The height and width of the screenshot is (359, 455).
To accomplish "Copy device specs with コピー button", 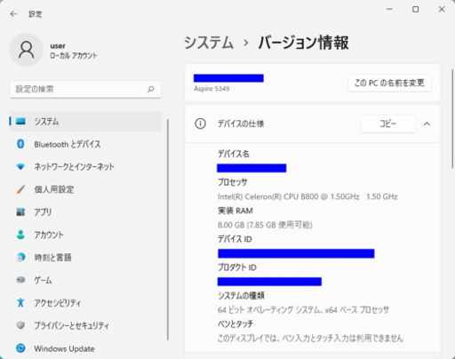I will (x=387, y=124).
